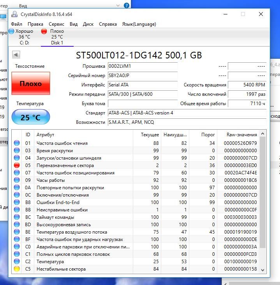Click the red Плохо health status button
Screen dimensions: 280x285
31,83
